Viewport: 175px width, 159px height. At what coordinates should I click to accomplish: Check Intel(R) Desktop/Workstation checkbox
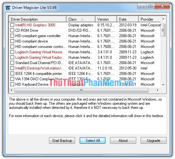pos(12,68)
